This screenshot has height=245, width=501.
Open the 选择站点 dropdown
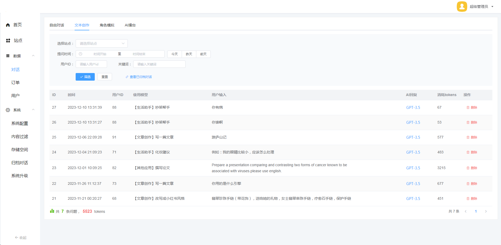coord(102,43)
